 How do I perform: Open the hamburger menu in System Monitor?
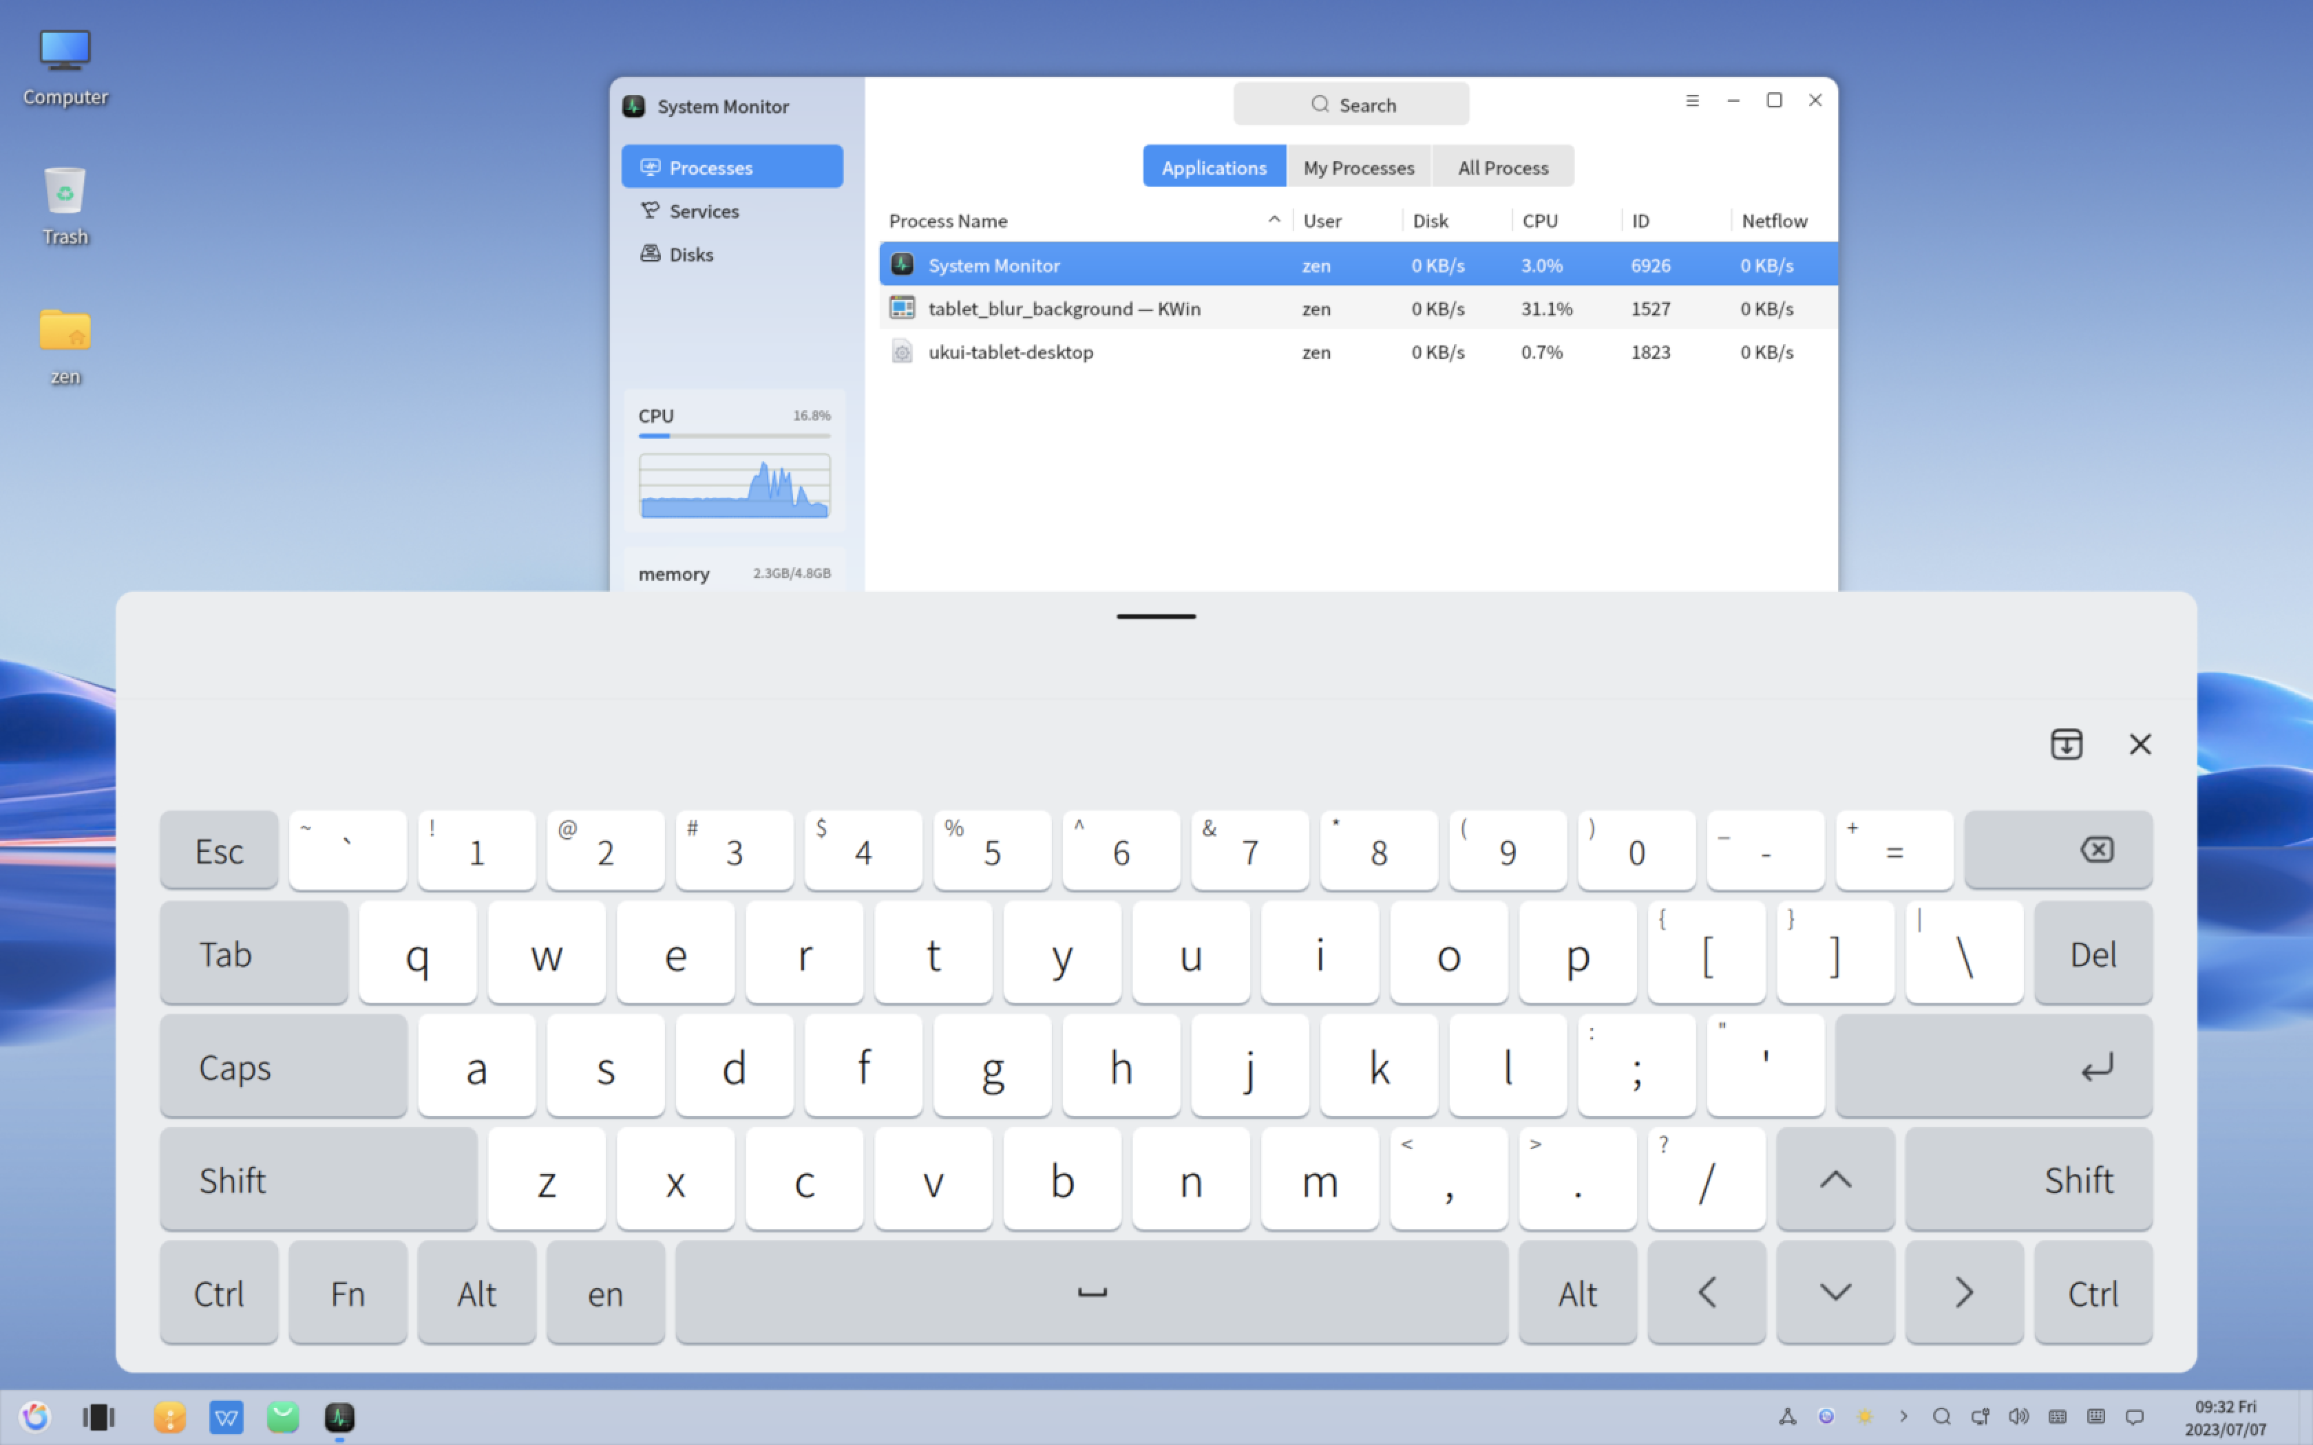(1692, 100)
